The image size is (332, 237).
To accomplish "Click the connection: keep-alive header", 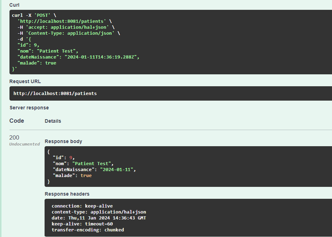I will [x=82, y=206].
